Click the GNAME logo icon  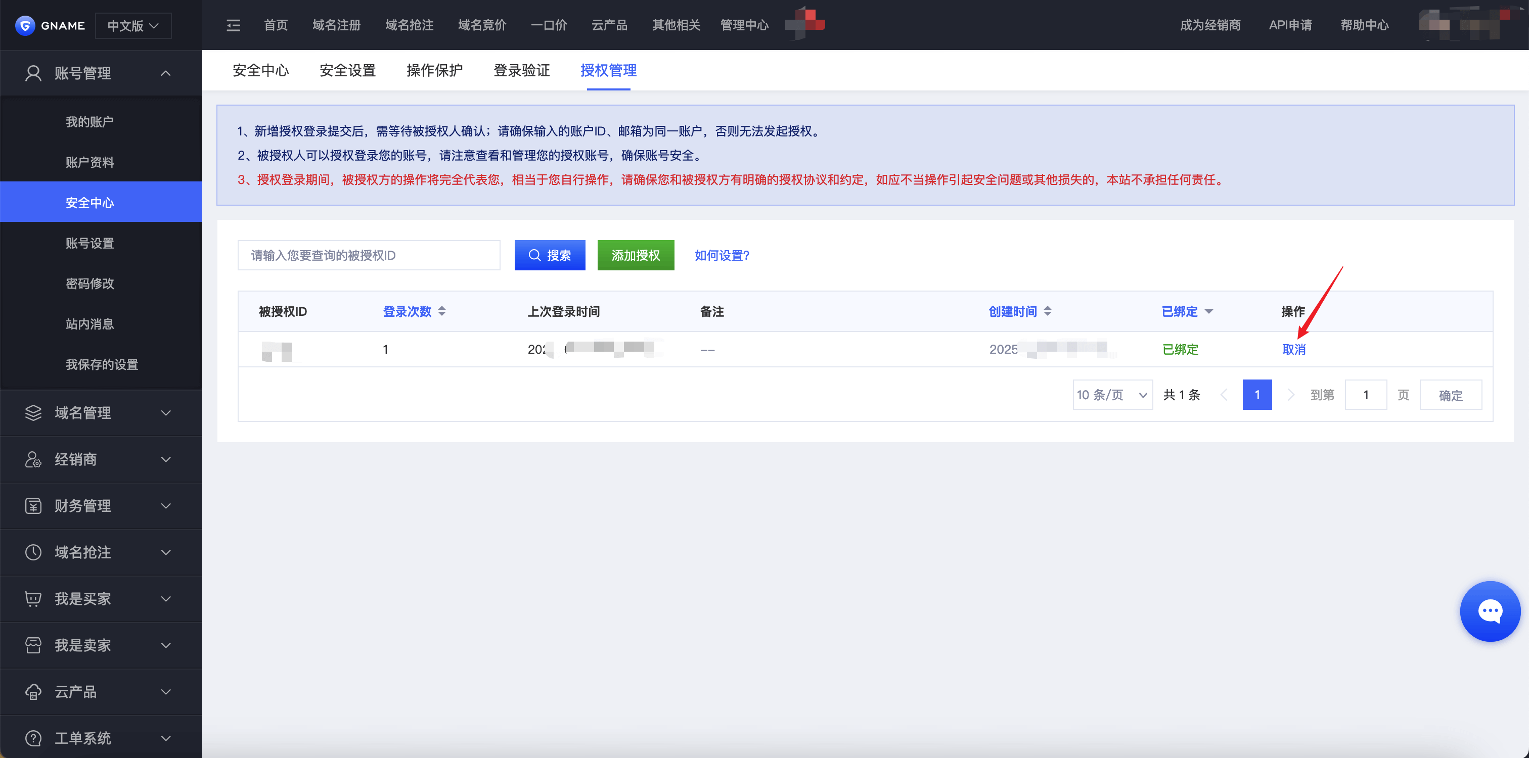point(25,25)
